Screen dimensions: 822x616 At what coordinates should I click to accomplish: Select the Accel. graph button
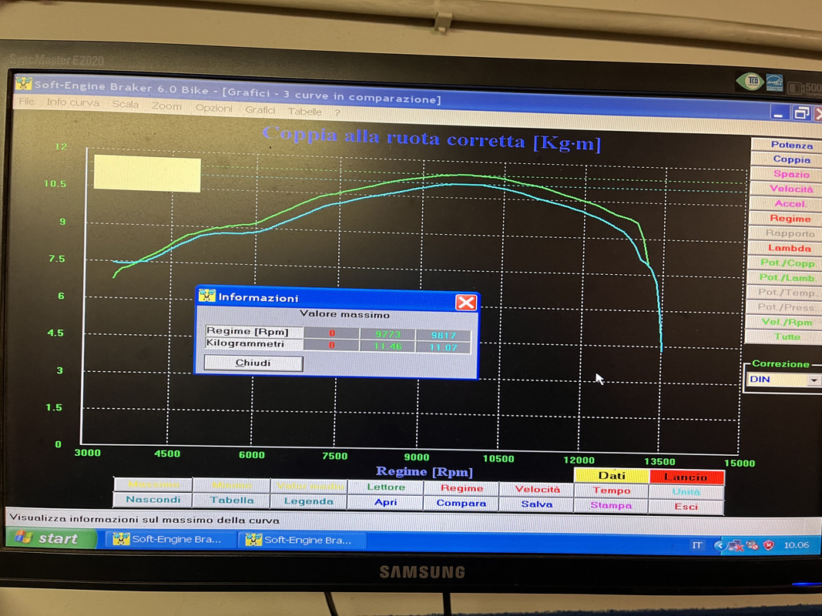[790, 204]
